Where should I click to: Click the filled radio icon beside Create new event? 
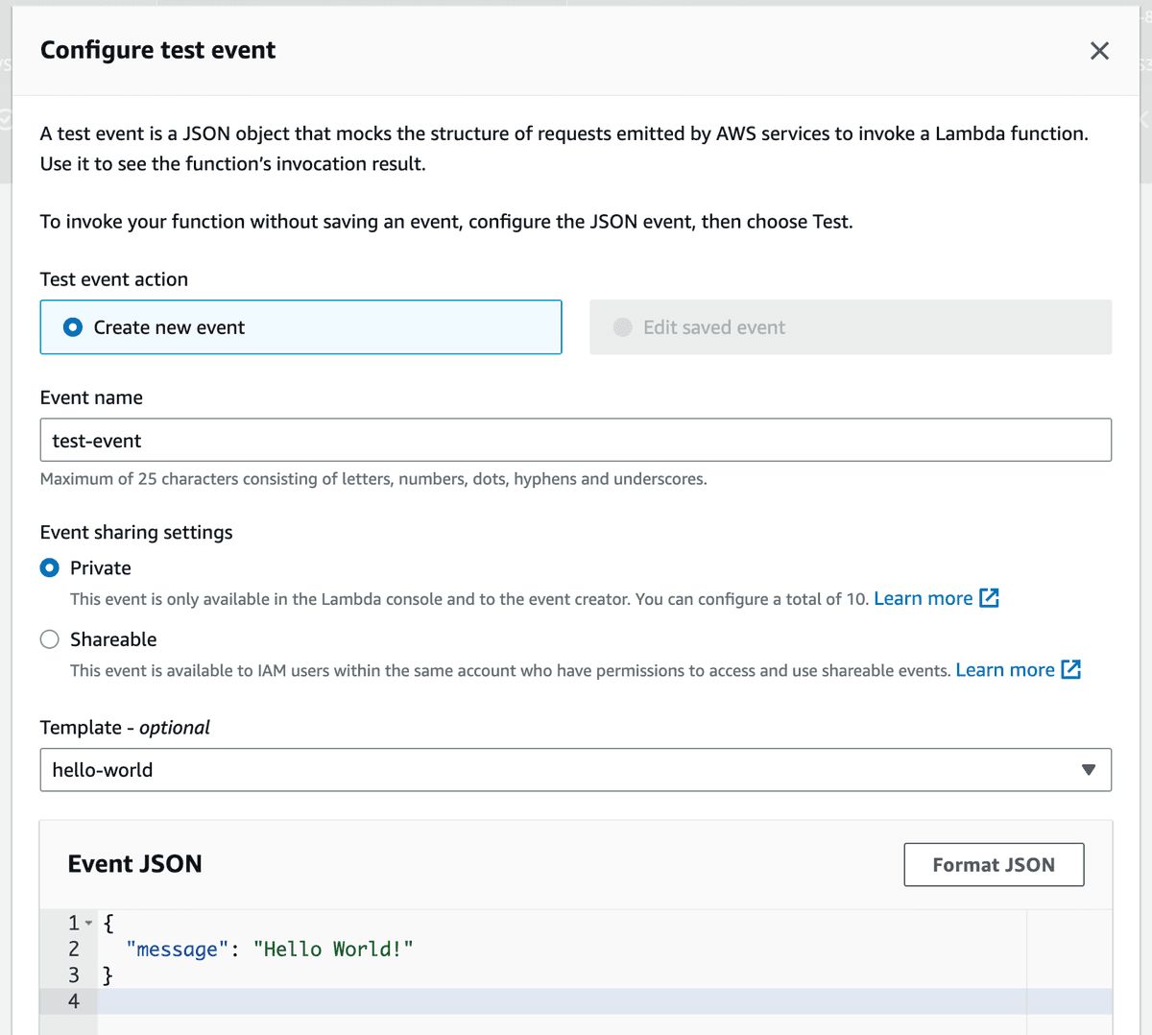[72, 326]
